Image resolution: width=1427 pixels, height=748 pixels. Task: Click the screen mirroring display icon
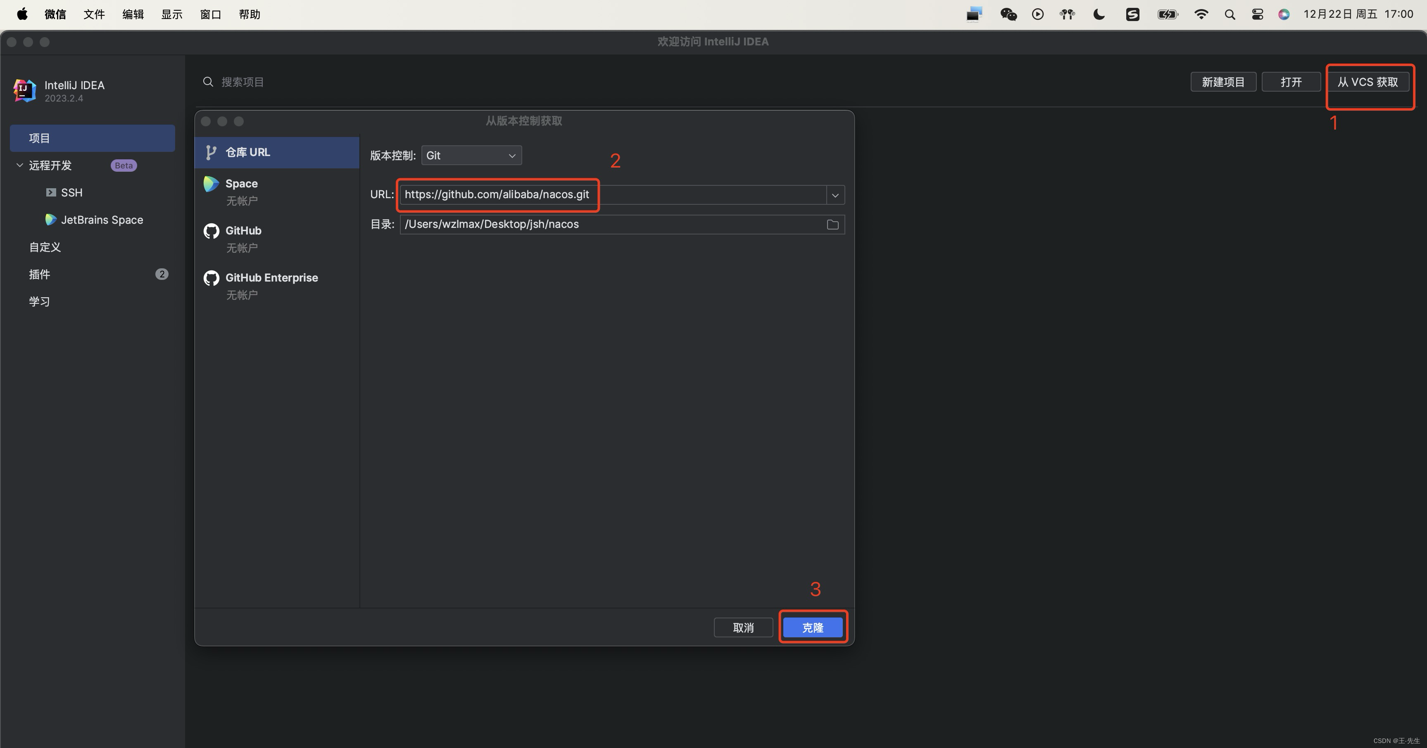tap(975, 14)
